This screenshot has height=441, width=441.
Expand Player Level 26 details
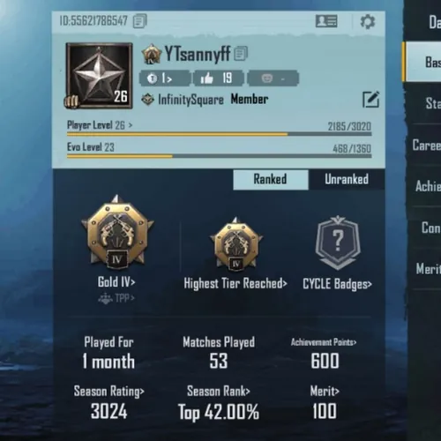[x=100, y=125]
